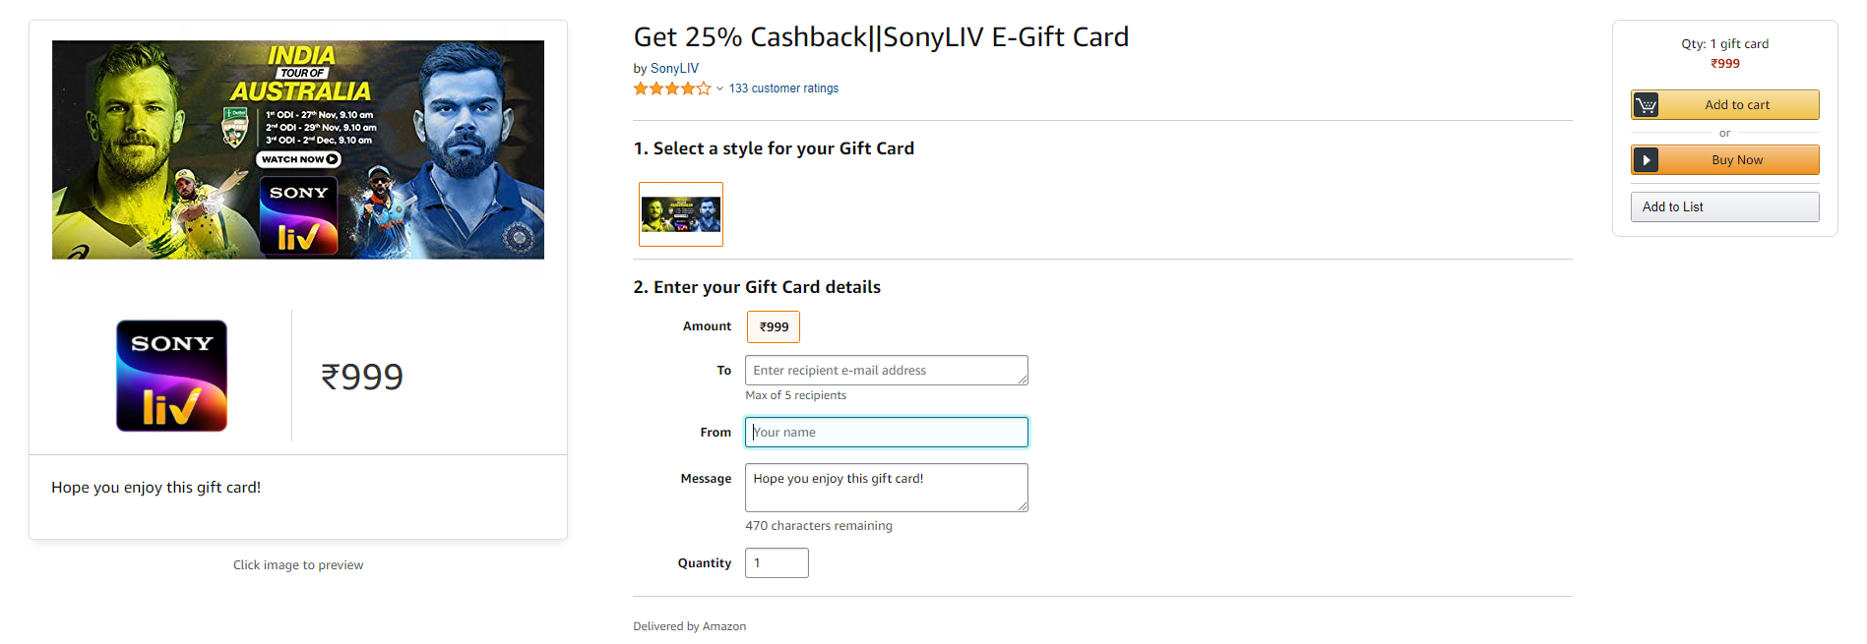Click the gift card message text area
The image size is (1867, 644).
[887, 488]
